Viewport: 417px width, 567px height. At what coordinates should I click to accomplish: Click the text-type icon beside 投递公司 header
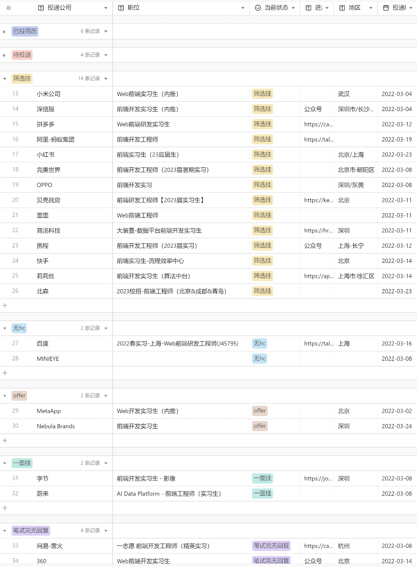tap(41, 8)
